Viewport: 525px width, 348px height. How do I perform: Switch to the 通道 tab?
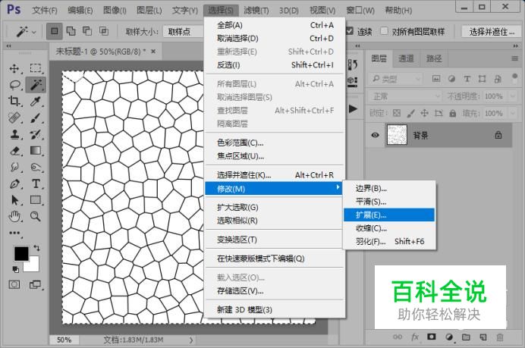pyautogui.click(x=406, y=58)
